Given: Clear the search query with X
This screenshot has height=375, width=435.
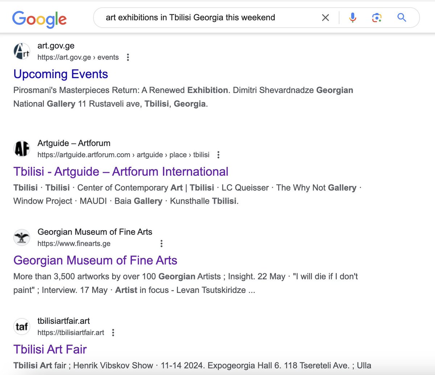Looking at the screenshot, I should (x=326, y=17).
